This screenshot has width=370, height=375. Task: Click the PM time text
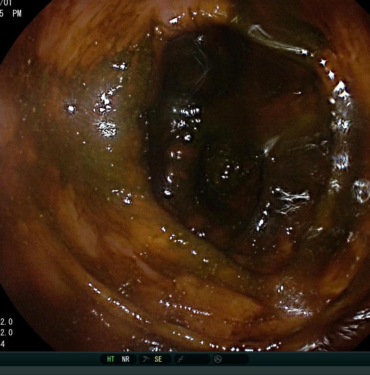click(x=17, y=13)
